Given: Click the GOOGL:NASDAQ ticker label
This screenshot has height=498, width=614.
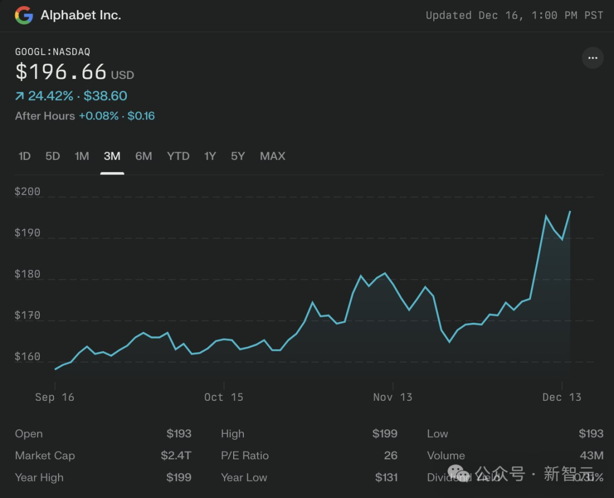Looking at the screenshot, I should [52, 52].
